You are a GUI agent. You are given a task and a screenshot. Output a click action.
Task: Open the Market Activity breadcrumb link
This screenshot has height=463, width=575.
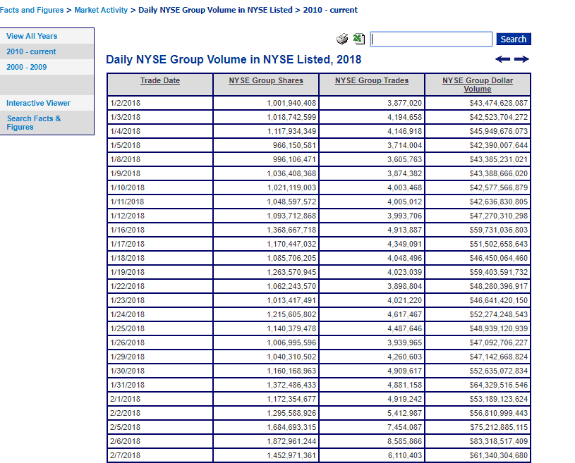101,10
